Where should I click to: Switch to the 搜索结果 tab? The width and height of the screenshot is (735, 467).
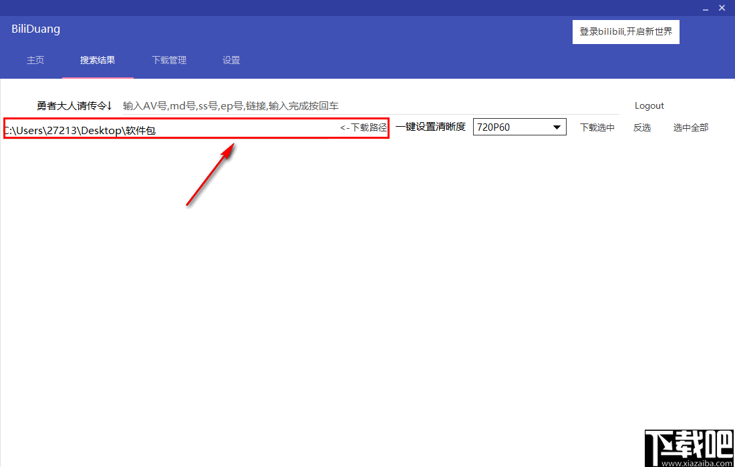(x=98, y=60)
